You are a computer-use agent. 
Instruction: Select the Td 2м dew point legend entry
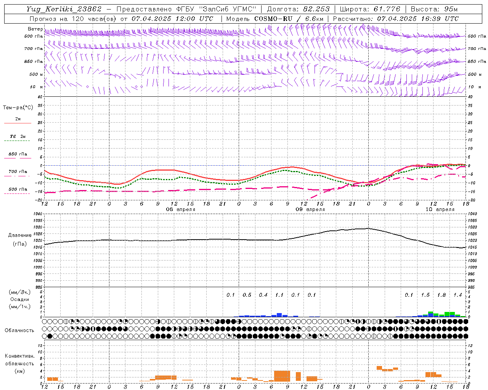pyautogui.click(x=18, y=136)
